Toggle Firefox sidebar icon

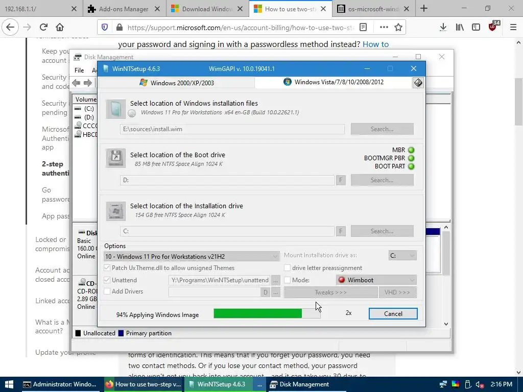(476, 28)
